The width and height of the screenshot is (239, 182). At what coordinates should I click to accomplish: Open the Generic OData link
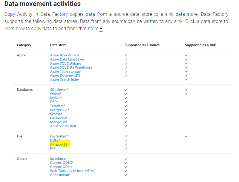61,167
